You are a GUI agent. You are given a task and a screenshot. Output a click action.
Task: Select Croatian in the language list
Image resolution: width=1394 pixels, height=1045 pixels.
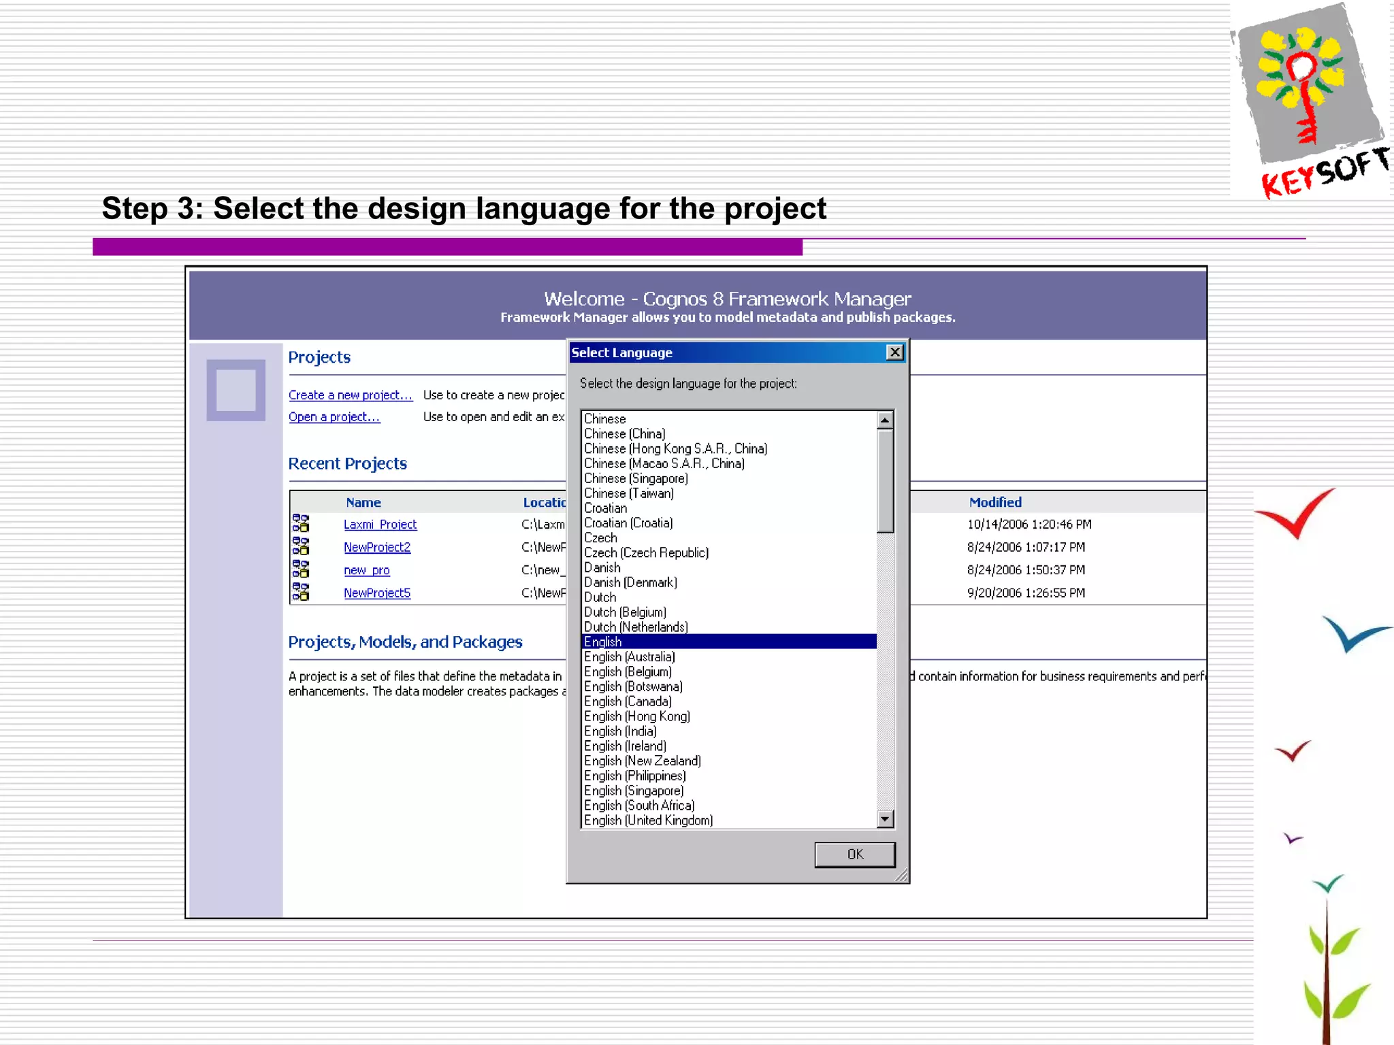click(x=730, y=508)
